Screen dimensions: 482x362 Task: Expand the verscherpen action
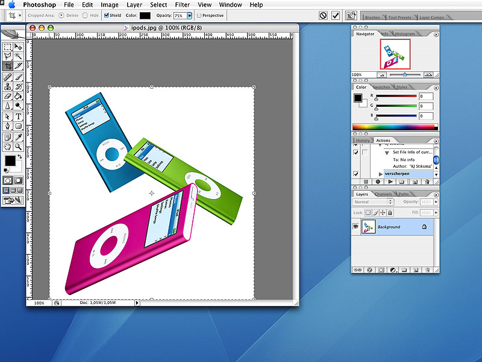click(x=381, y=174)
